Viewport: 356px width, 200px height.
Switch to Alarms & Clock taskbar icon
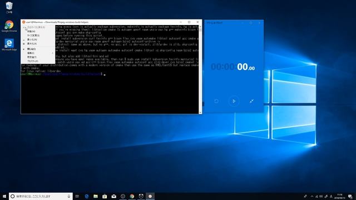[141, 196]
